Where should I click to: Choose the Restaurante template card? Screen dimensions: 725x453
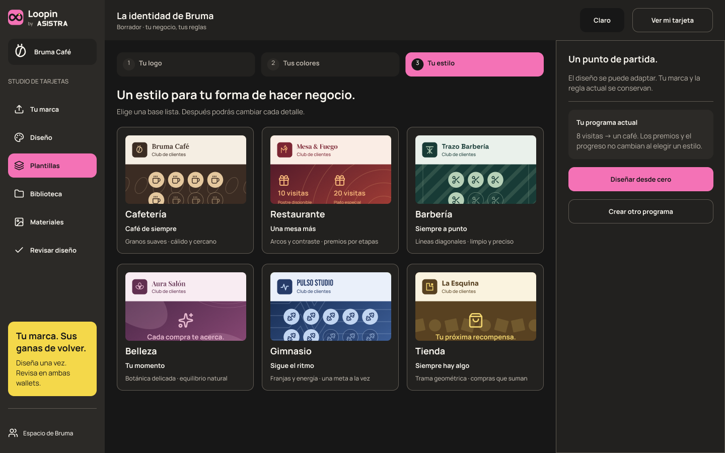[330, 190]
